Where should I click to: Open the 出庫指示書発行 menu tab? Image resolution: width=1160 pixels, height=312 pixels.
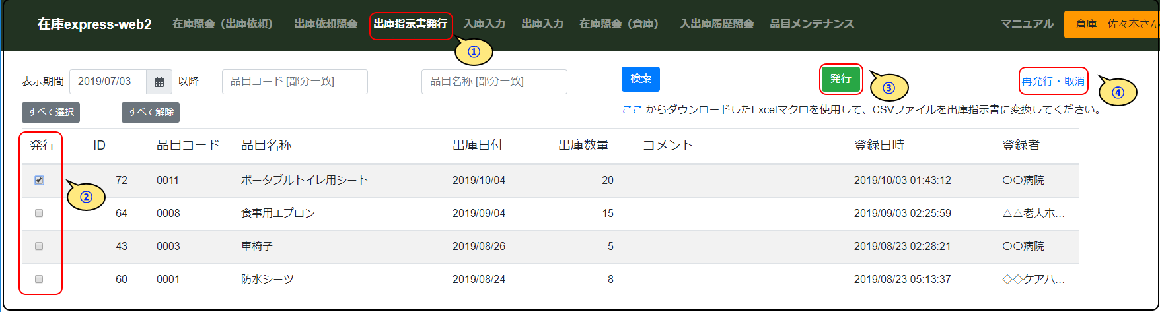point(410,24)
